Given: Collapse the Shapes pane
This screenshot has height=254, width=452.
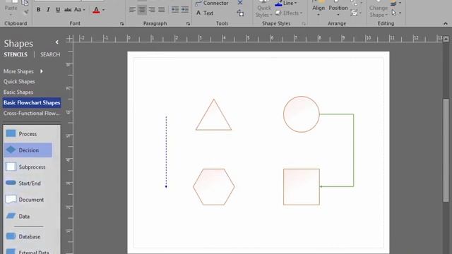Looking at the screenshot, I should tap(57, 42).
